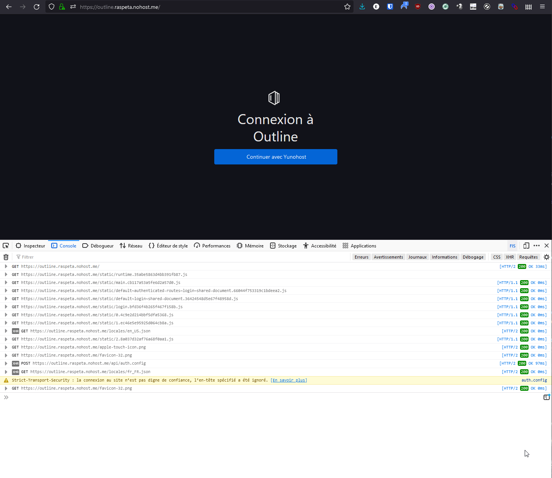The height and width of the screenshot is (478, 552).
Task: Click Continuer avec Yunohost button
Action: pyautogui.click(x=276, y=157)
